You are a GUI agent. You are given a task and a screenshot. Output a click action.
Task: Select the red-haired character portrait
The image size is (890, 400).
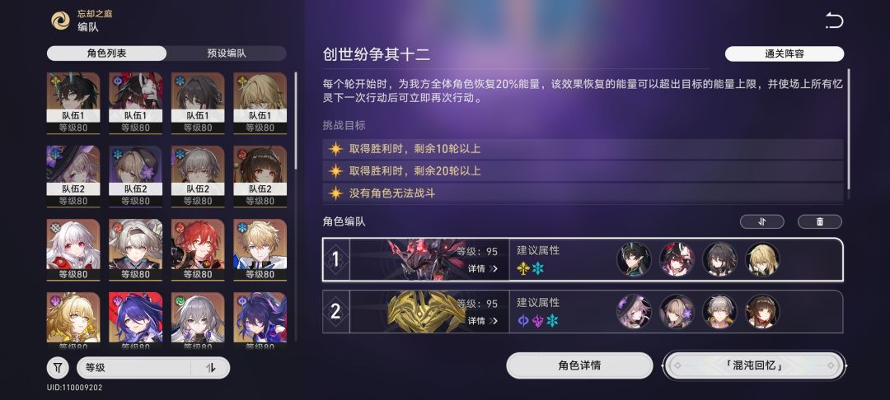pyautogui.click(x=198, y=250)
